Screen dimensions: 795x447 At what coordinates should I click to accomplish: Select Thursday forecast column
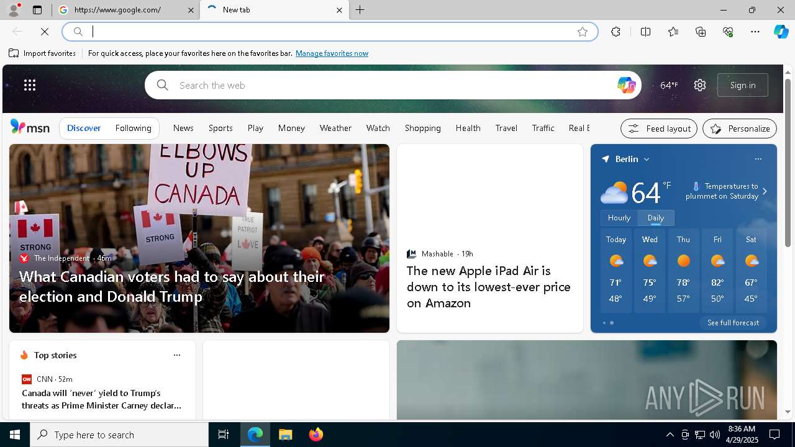click(683, 271)
